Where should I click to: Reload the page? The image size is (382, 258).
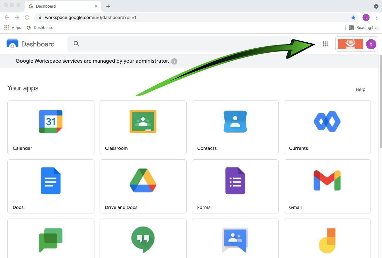tap(27, 17)
